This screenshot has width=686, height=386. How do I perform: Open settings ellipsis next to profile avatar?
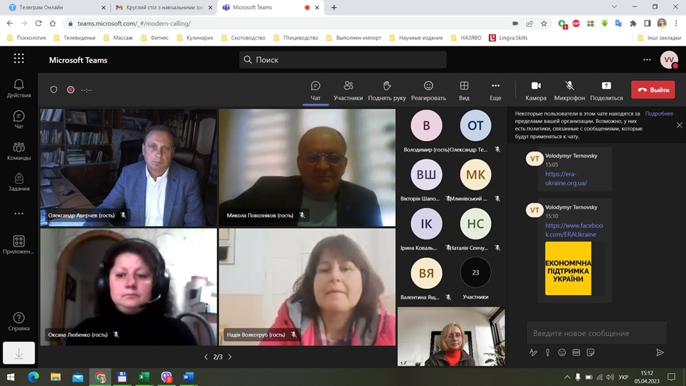coord(647,59)
